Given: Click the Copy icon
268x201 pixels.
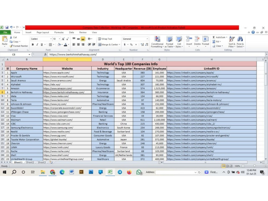Looking at the screenshot, I should click(x=11, y=42).
